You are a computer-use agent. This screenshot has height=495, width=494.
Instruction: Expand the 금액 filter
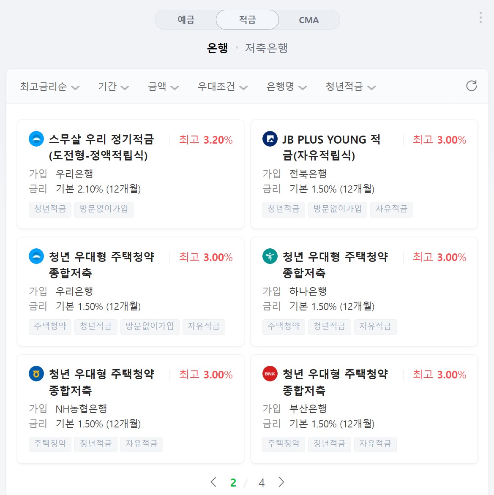click(x=163, y=87)
